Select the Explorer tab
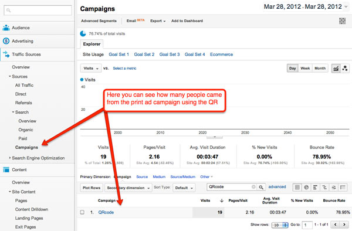352x231 pixels. [92, 44]
